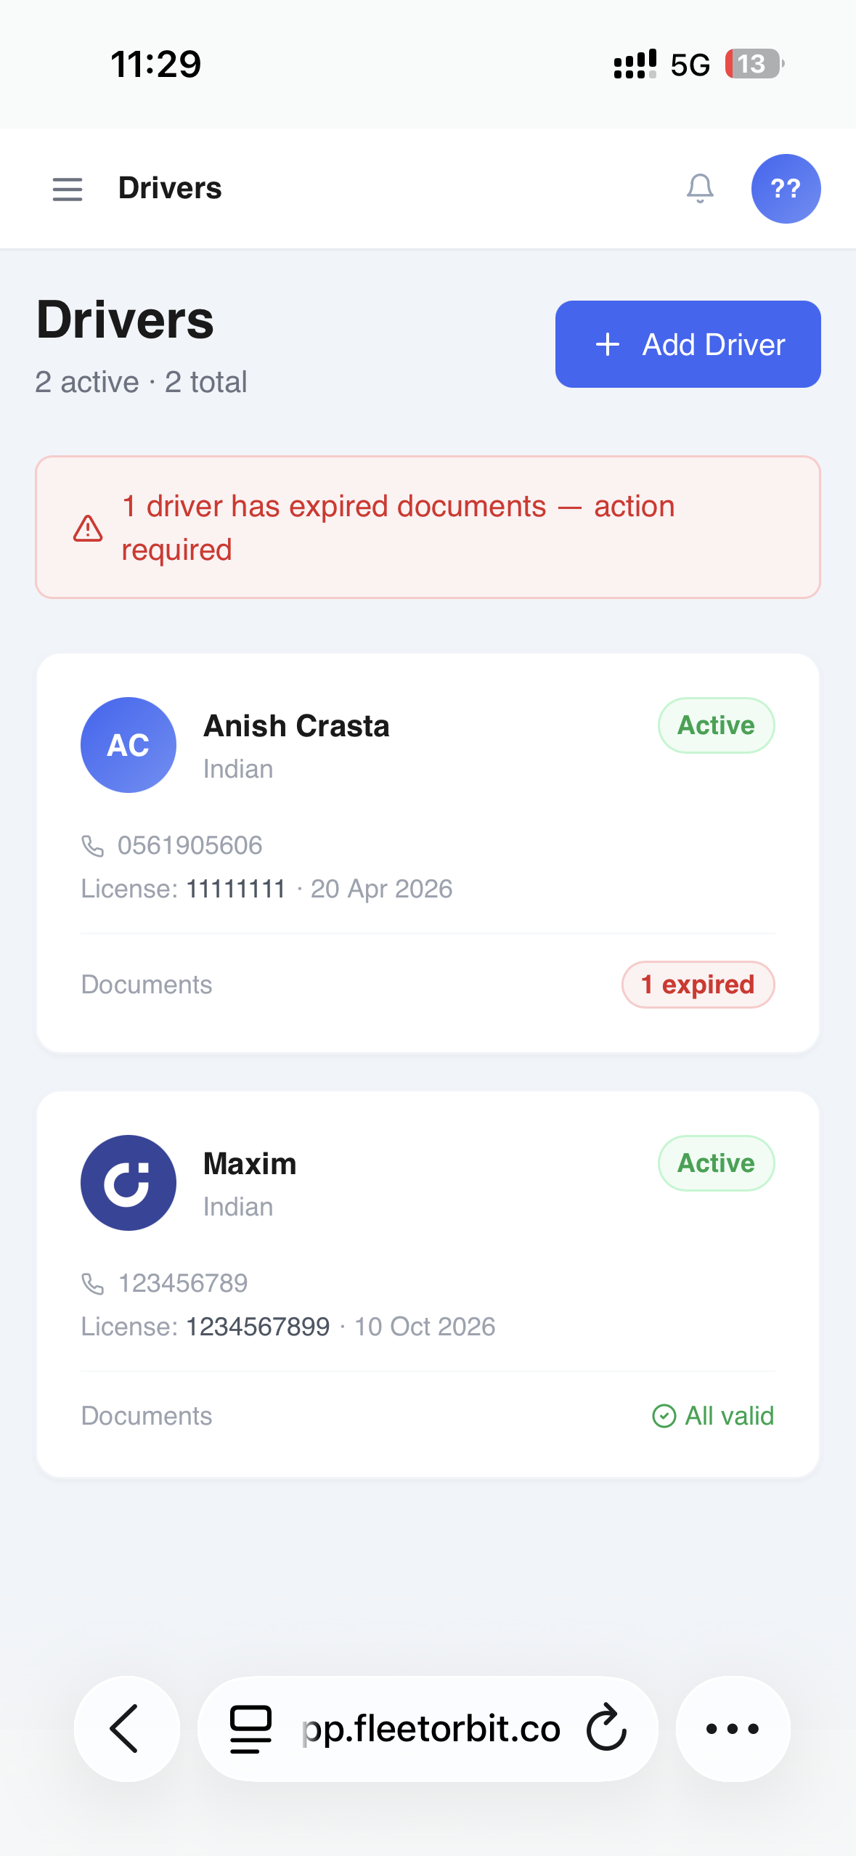This screenshot has width=856, height=1856.
Task: View Maxim's All valid documents status
Action: [x=713, y=1416]
